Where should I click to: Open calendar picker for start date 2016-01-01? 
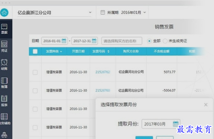coord(64,41)
